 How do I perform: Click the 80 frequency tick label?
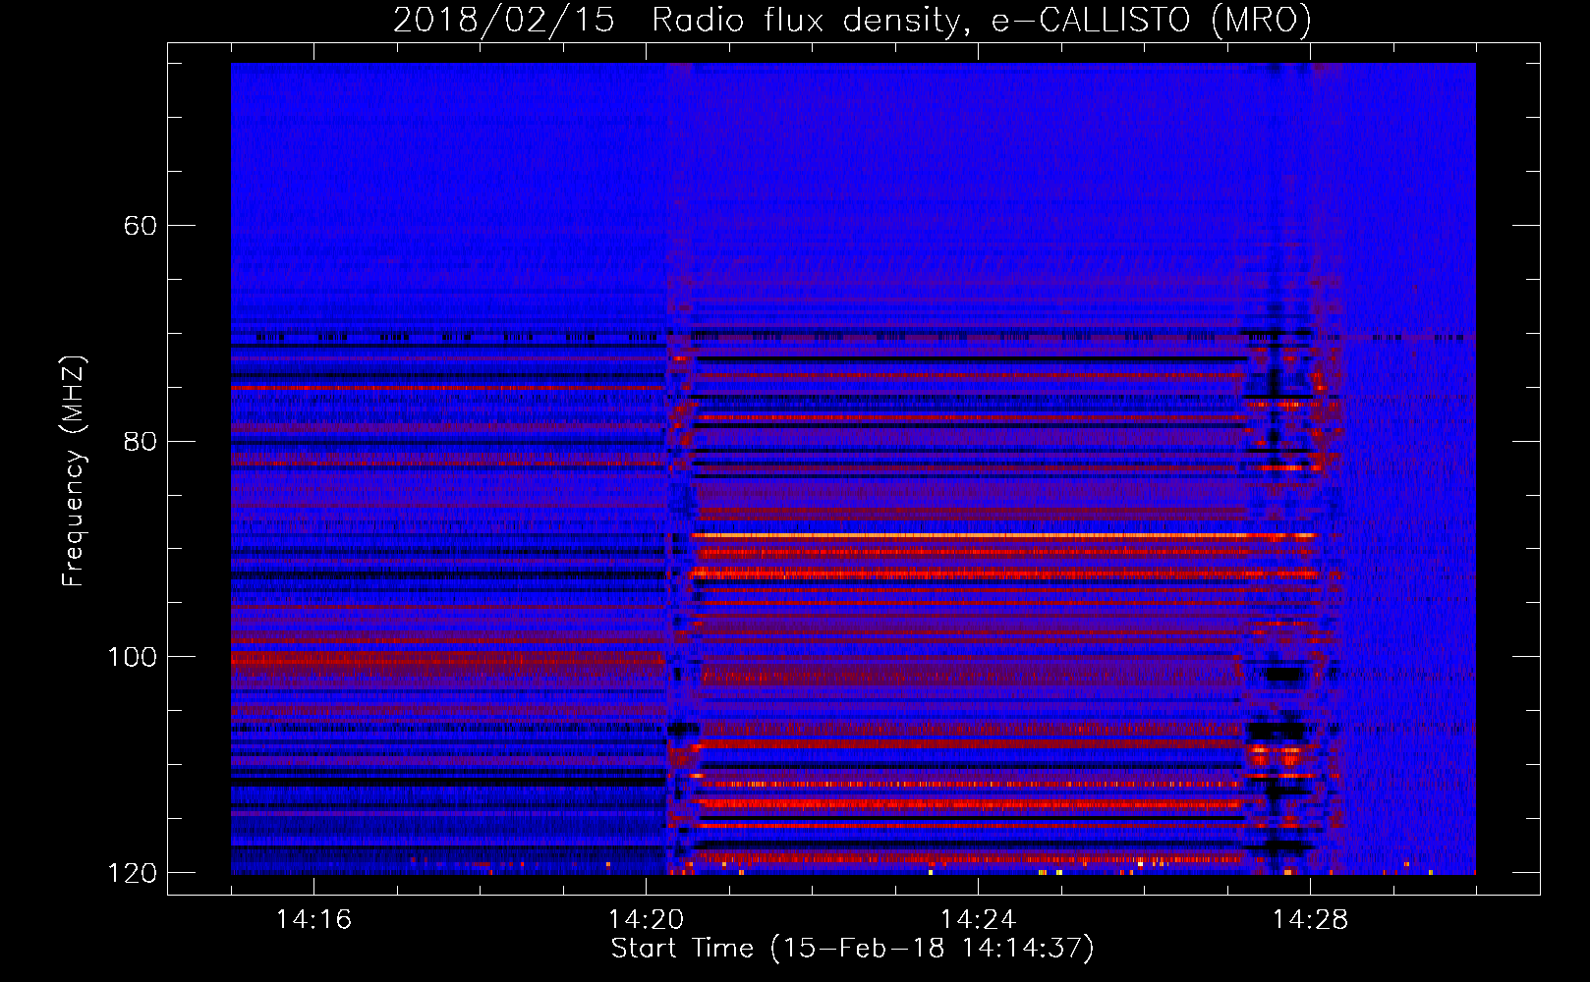pos(141,441)
